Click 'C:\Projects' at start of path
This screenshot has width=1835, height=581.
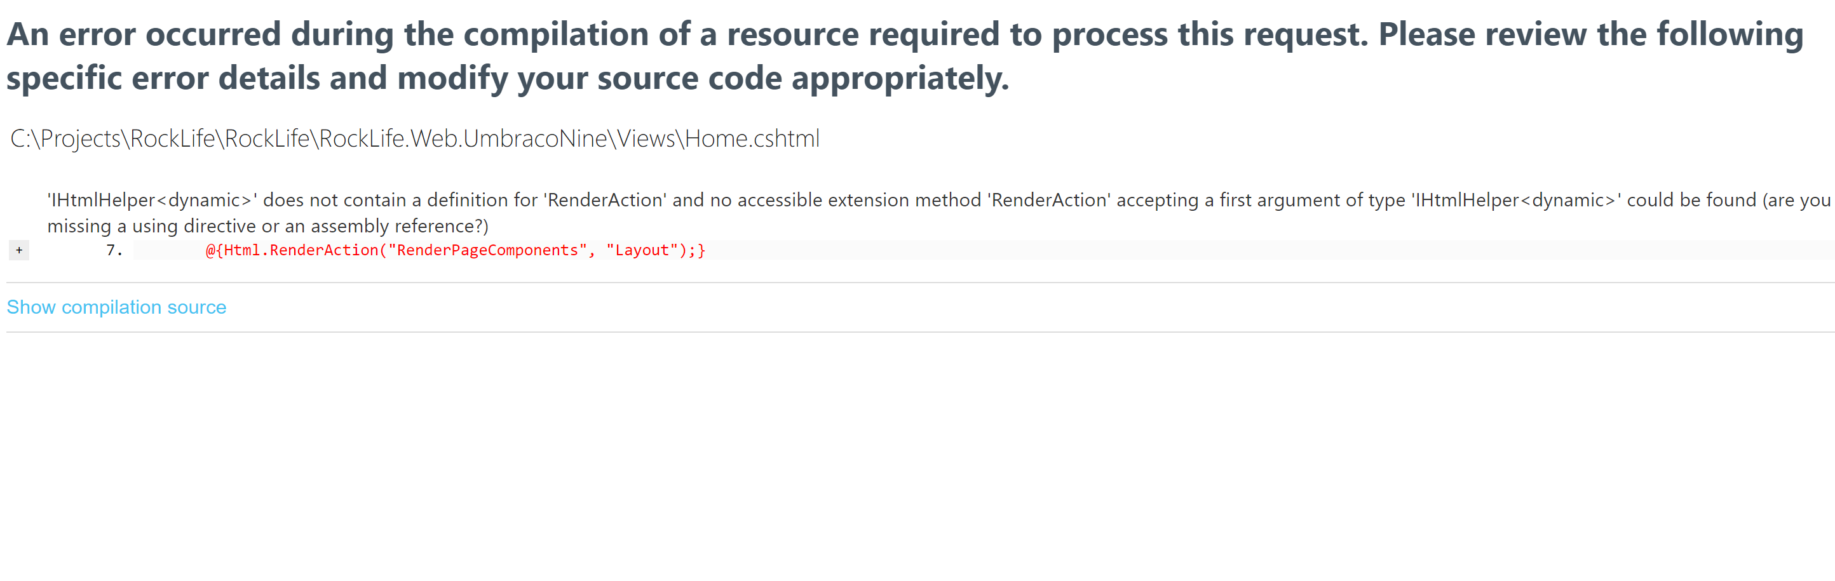pos(65,138)
